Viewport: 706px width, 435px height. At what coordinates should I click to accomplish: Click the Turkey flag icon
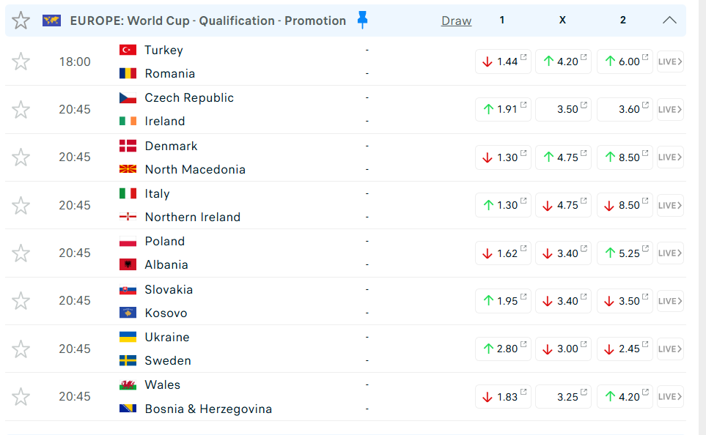(128, 50)
